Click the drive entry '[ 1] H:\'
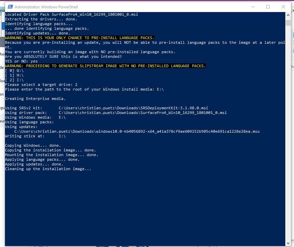 point(14,75)
